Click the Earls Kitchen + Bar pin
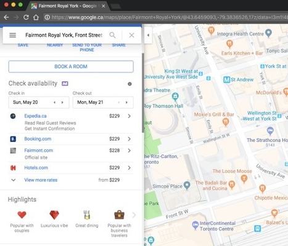The height and width of the screenshot is (246, 288). [x=229, y=44]
